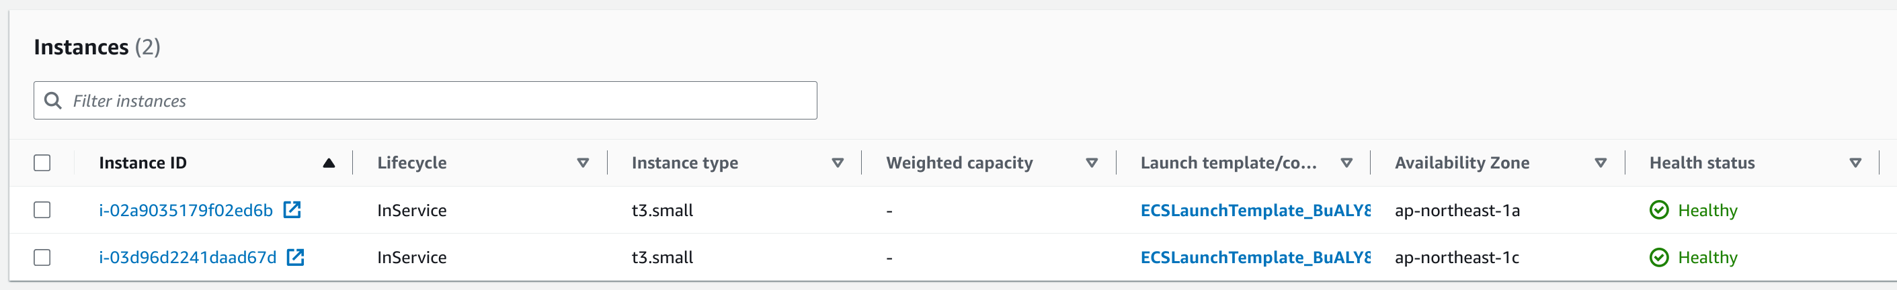
Task: Open instance i-02a9035179f02ed6b link
Action: click(186, 209)
